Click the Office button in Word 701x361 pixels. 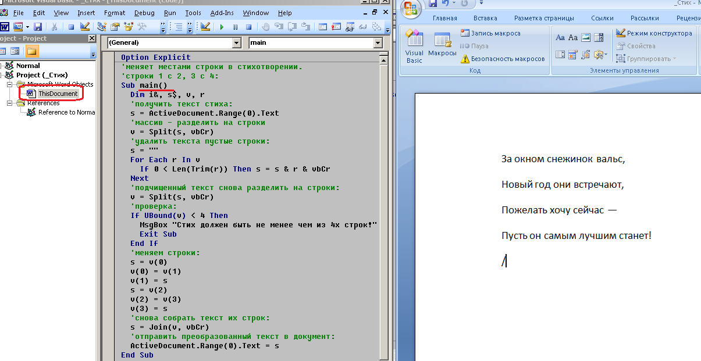[411, 8]
